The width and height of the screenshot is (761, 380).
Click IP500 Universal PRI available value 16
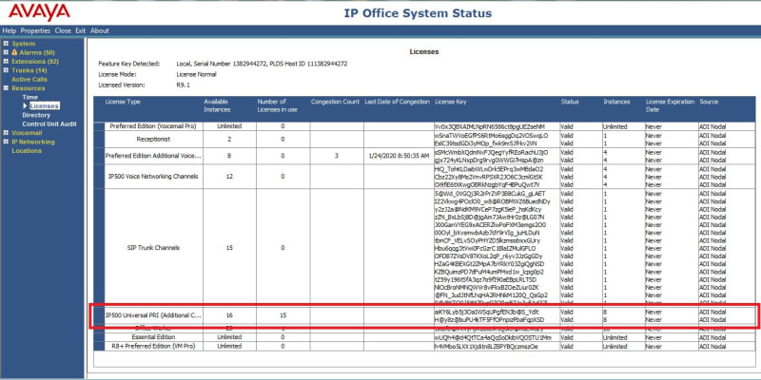click(x=229, y=315)
